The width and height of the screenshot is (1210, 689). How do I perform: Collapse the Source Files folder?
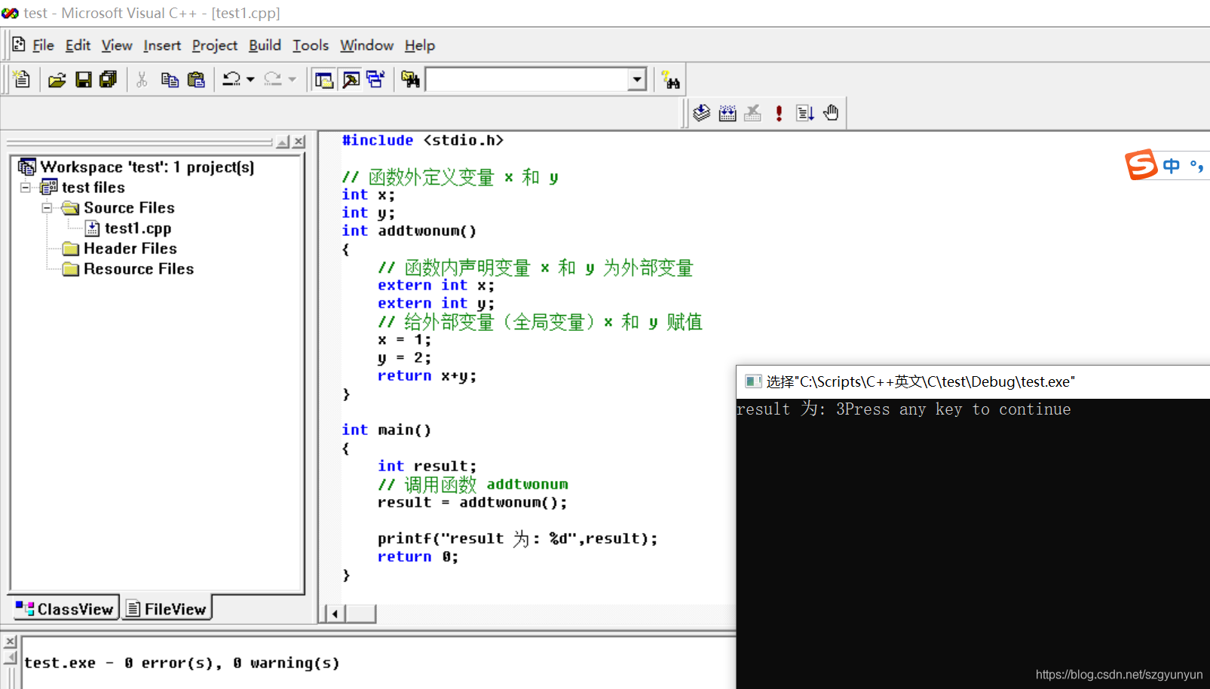point(47,207)
